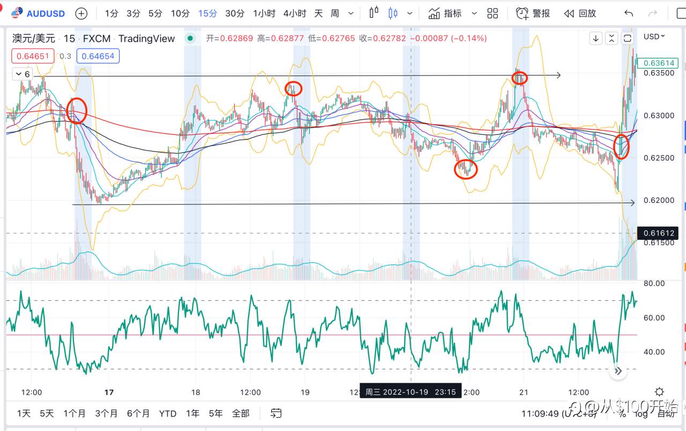Viewport: 686px width, 431px height.
Task: Click the 澳元/美元 chart title
Action: coord(34,39)
